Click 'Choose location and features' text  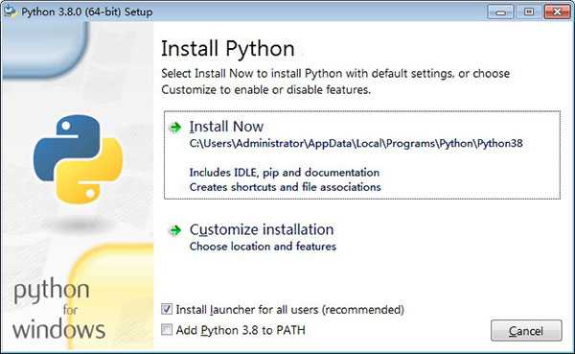pyautogui.click(x=263, y=246)
